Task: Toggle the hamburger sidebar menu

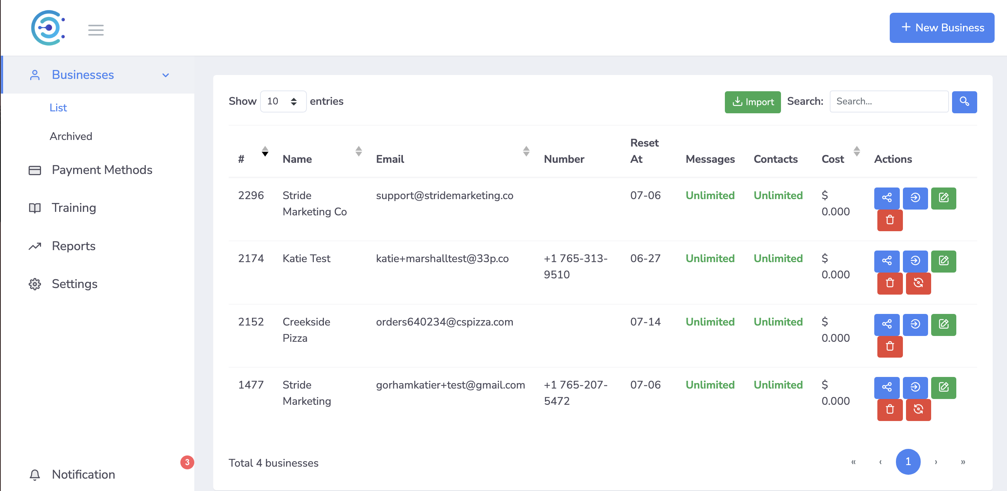Action: coord(96,30)
